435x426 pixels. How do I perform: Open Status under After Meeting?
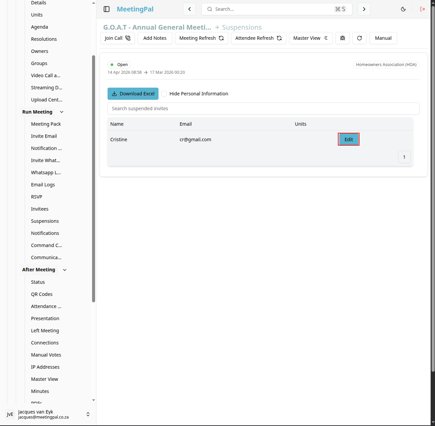click(x=38, y=282)
